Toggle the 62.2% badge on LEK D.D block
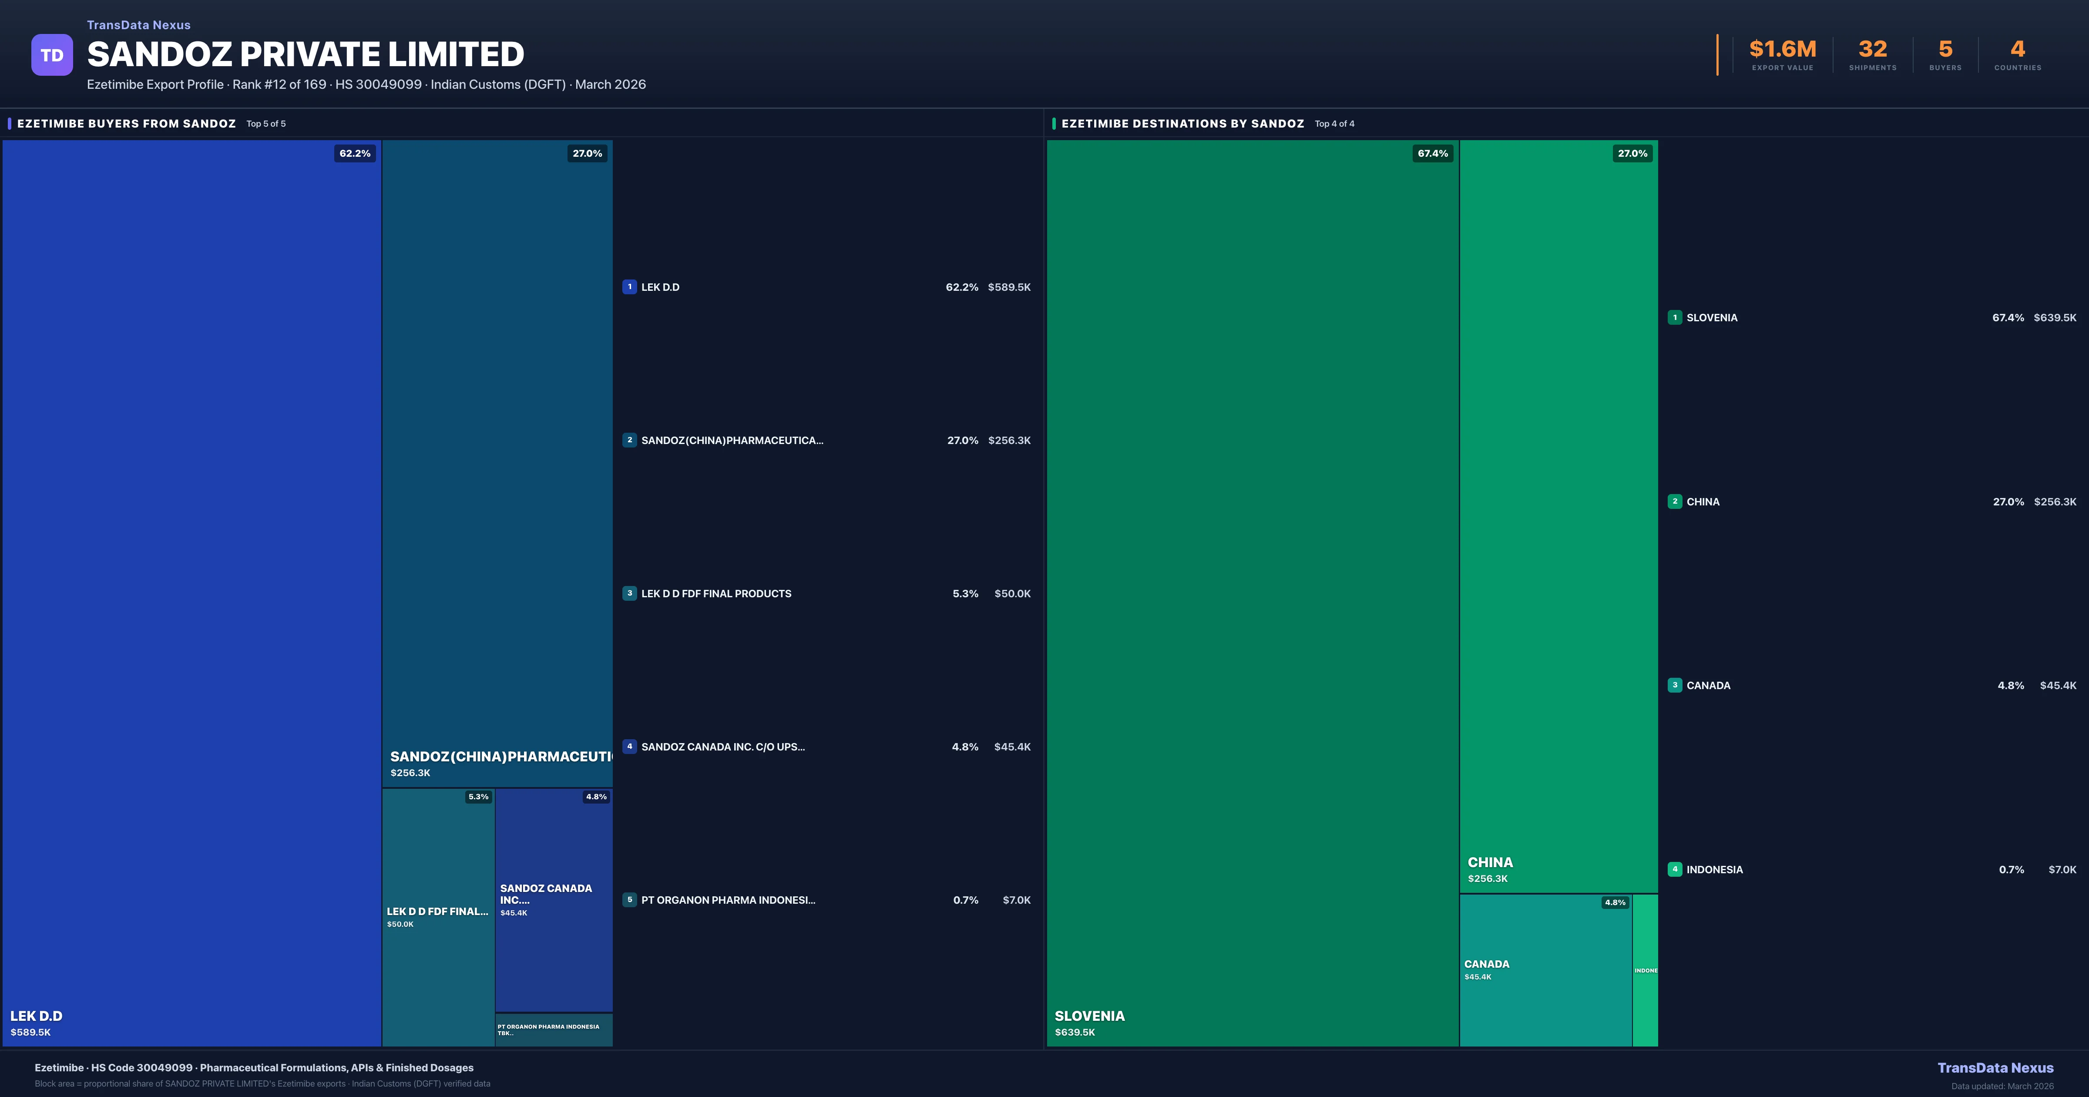Image resolution: width=2089 pixels, height=1097 pixels. tap(353, 152)
